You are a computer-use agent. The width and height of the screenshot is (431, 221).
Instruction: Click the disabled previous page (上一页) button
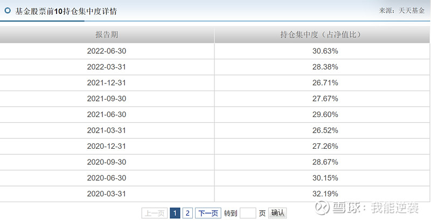pyautogui.click(x=155, y=213)
